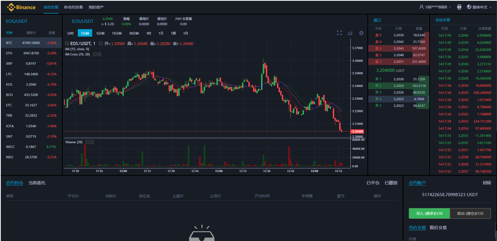Viewport: 497px width, 241px height.
Task: Switch to 合约交易 nav tab
Action: click(51, 7)
